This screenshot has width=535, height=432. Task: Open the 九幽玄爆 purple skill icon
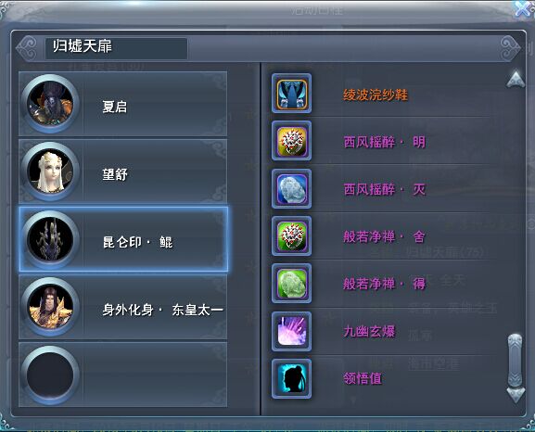click(291, 331)
